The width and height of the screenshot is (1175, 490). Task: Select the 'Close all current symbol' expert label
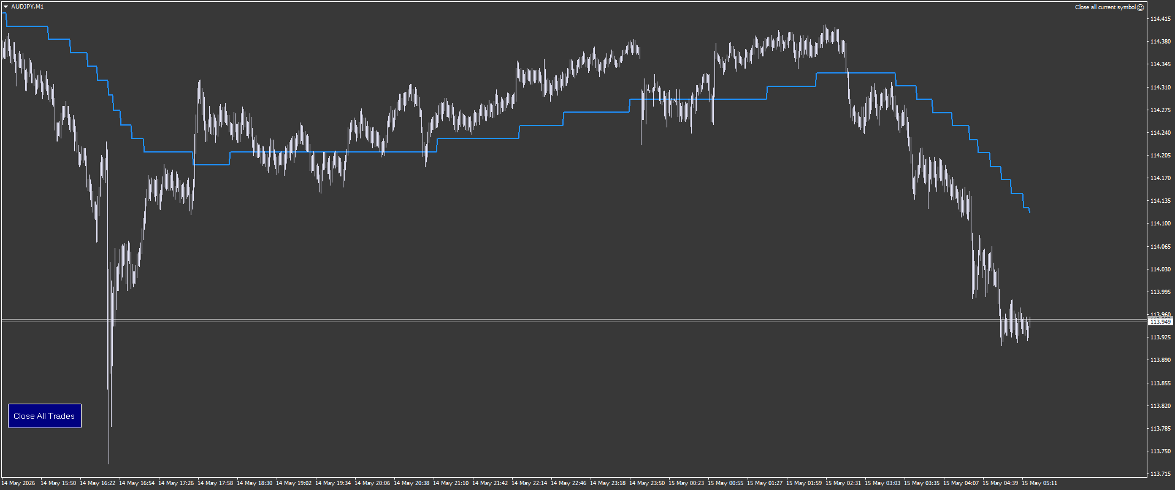click(x=1105, y=7)
